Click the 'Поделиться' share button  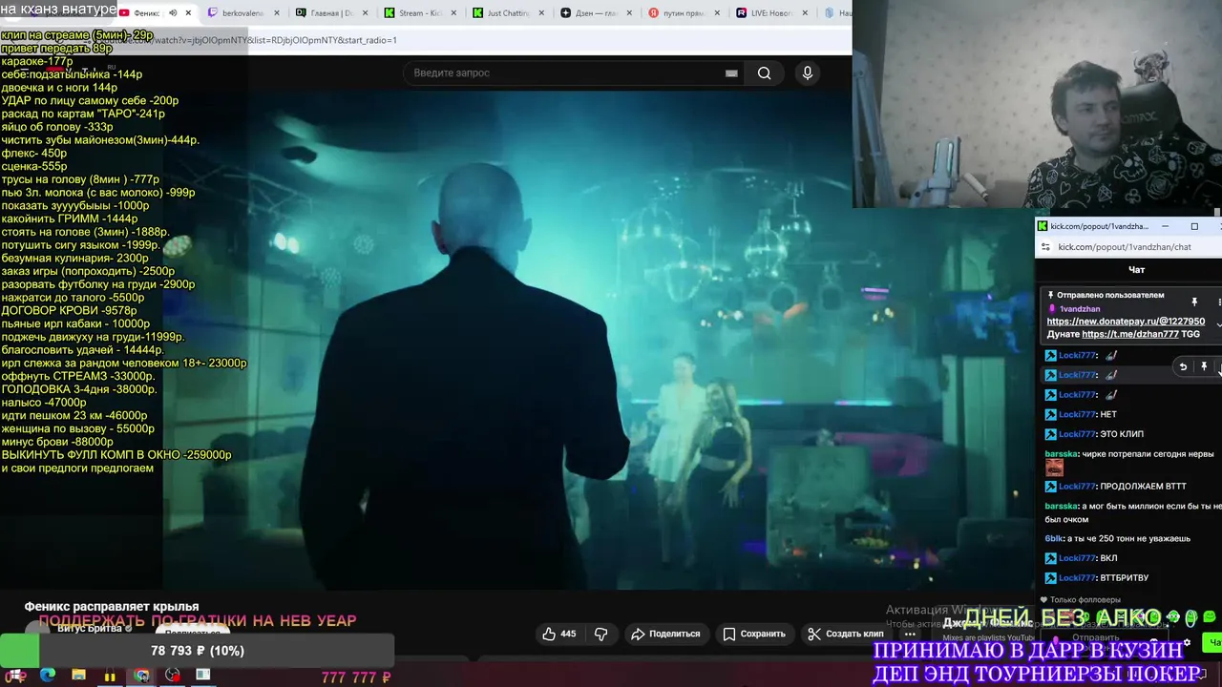click(x=666, y=634)
